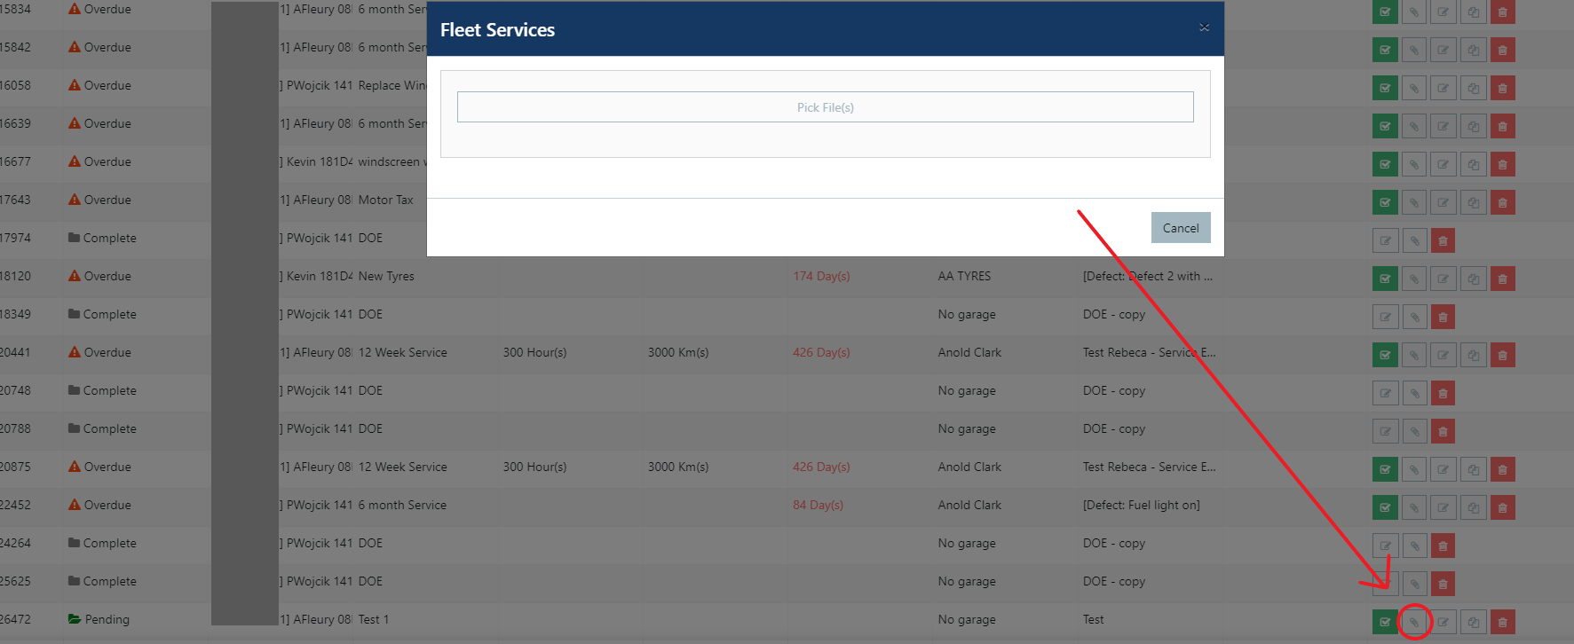Click 'No garage' in row 24264
This screenshot has width=1574, height=644.
967,543
